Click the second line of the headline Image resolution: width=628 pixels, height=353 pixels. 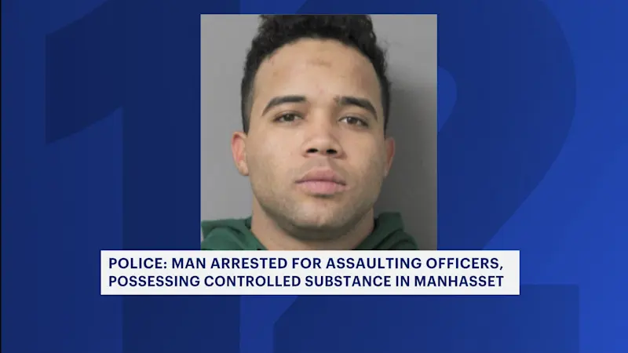[306, 282]
